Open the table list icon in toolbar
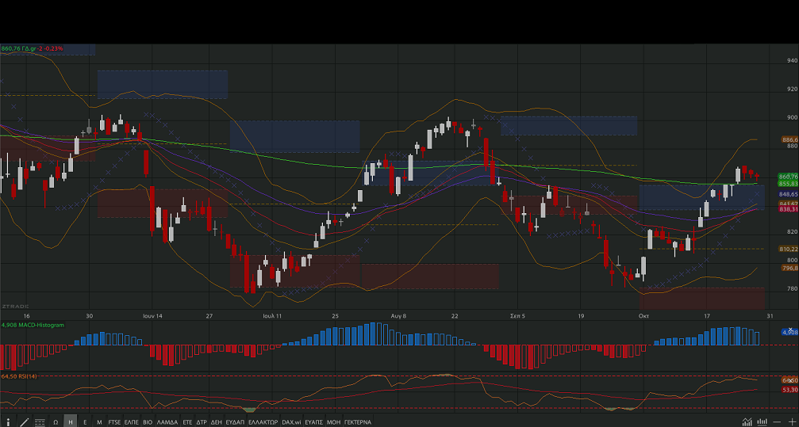799x427 pixels. pyautogui.click(x=40, y=422)
